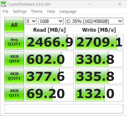Click the 4KiB Q8T8 write result 330.8

[x=99, y=59]
